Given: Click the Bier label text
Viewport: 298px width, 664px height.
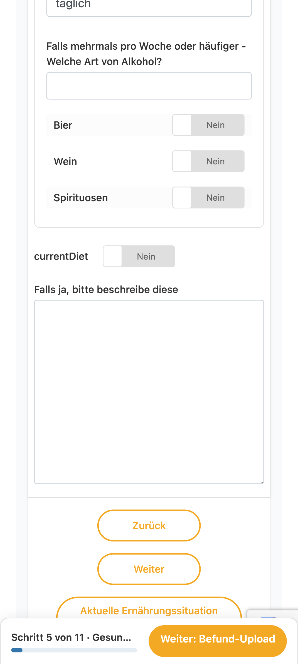Looking at the screenshot, I should pos(63,125).
